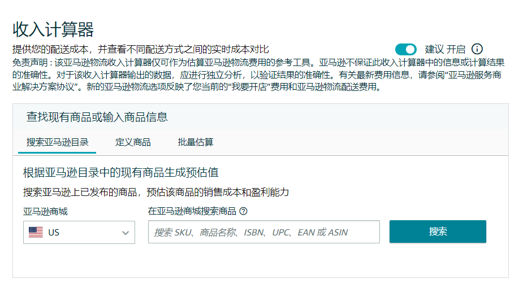The width and height of the screenshot is (523, 288).
Task: Open the 亚马逊商城 US dropdown
Action: coord(79,232)
